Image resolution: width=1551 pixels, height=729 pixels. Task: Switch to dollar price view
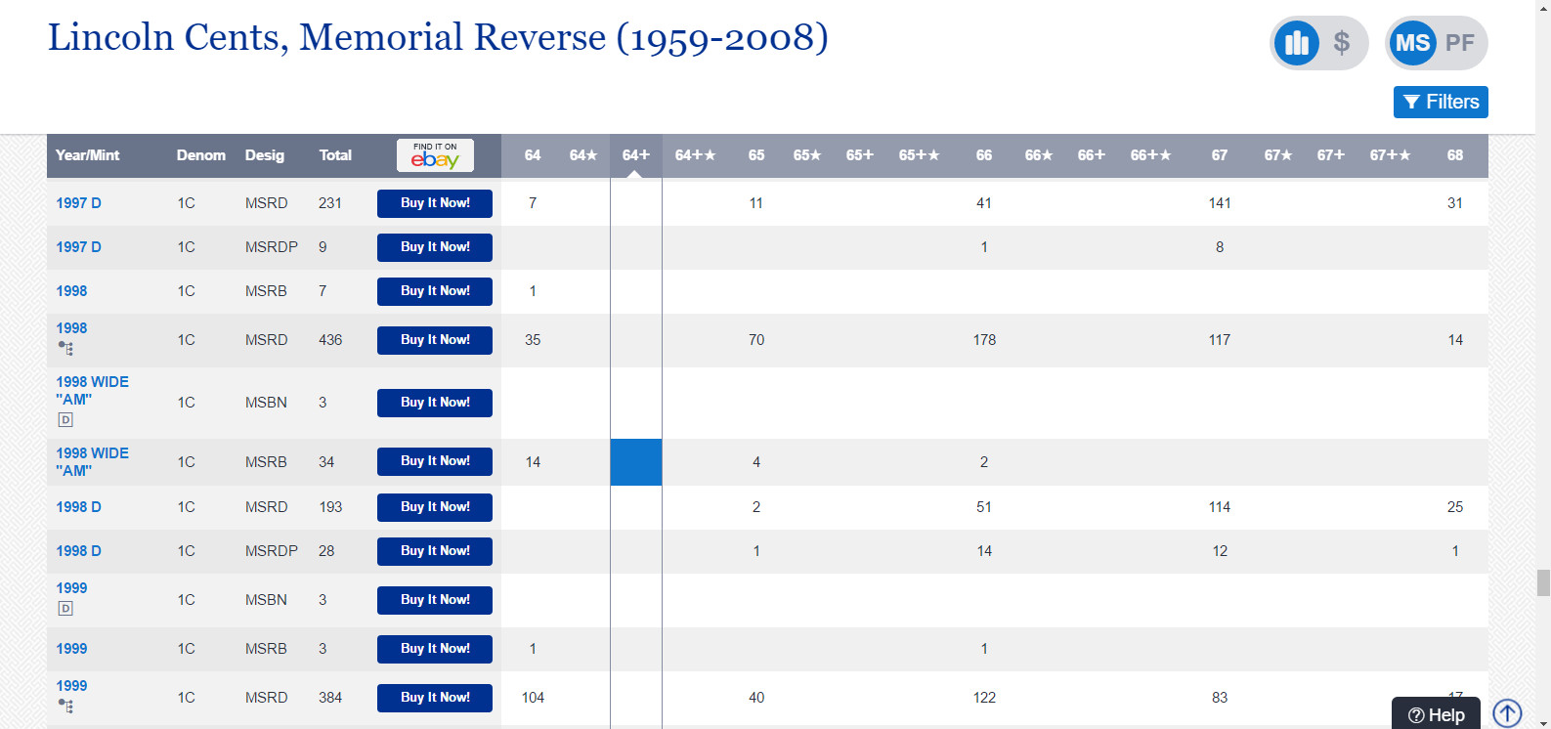pos(1342,43)
